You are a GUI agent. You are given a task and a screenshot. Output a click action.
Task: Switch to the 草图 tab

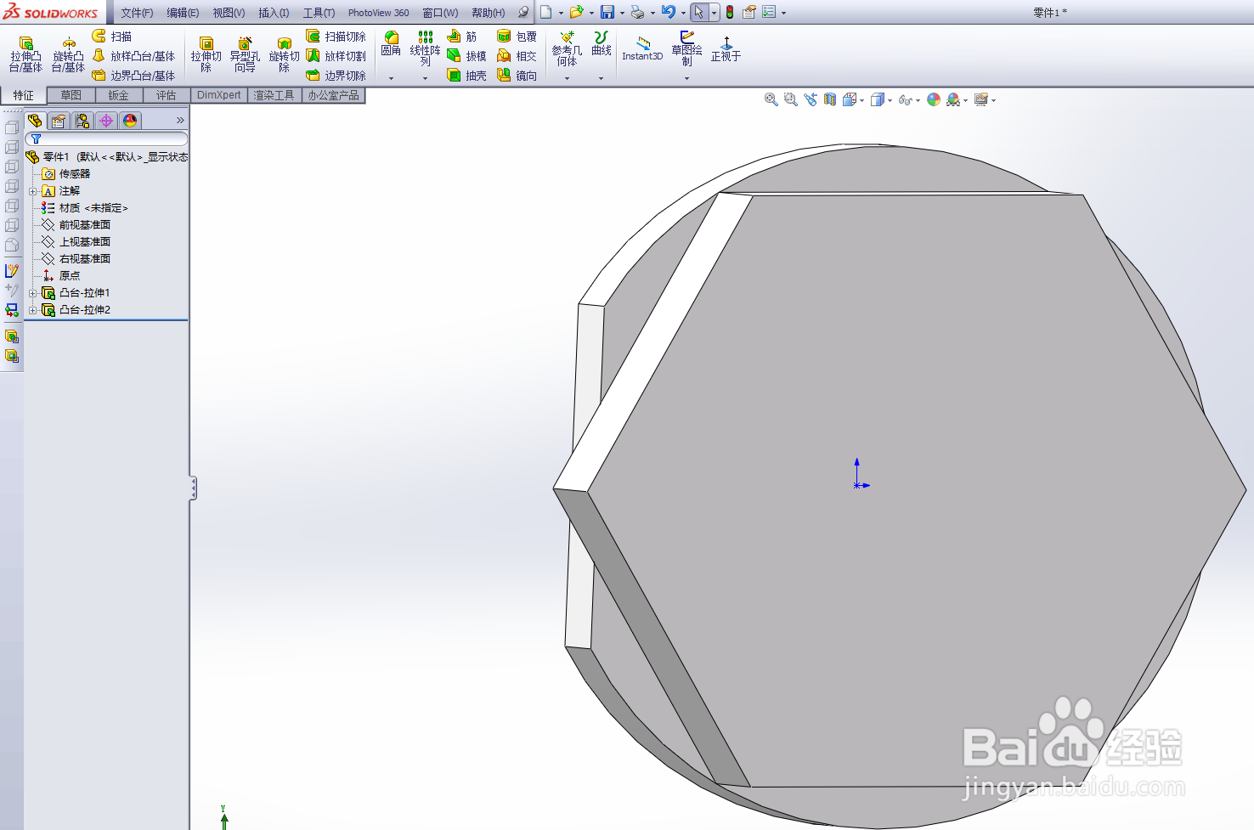coord(71,95)
